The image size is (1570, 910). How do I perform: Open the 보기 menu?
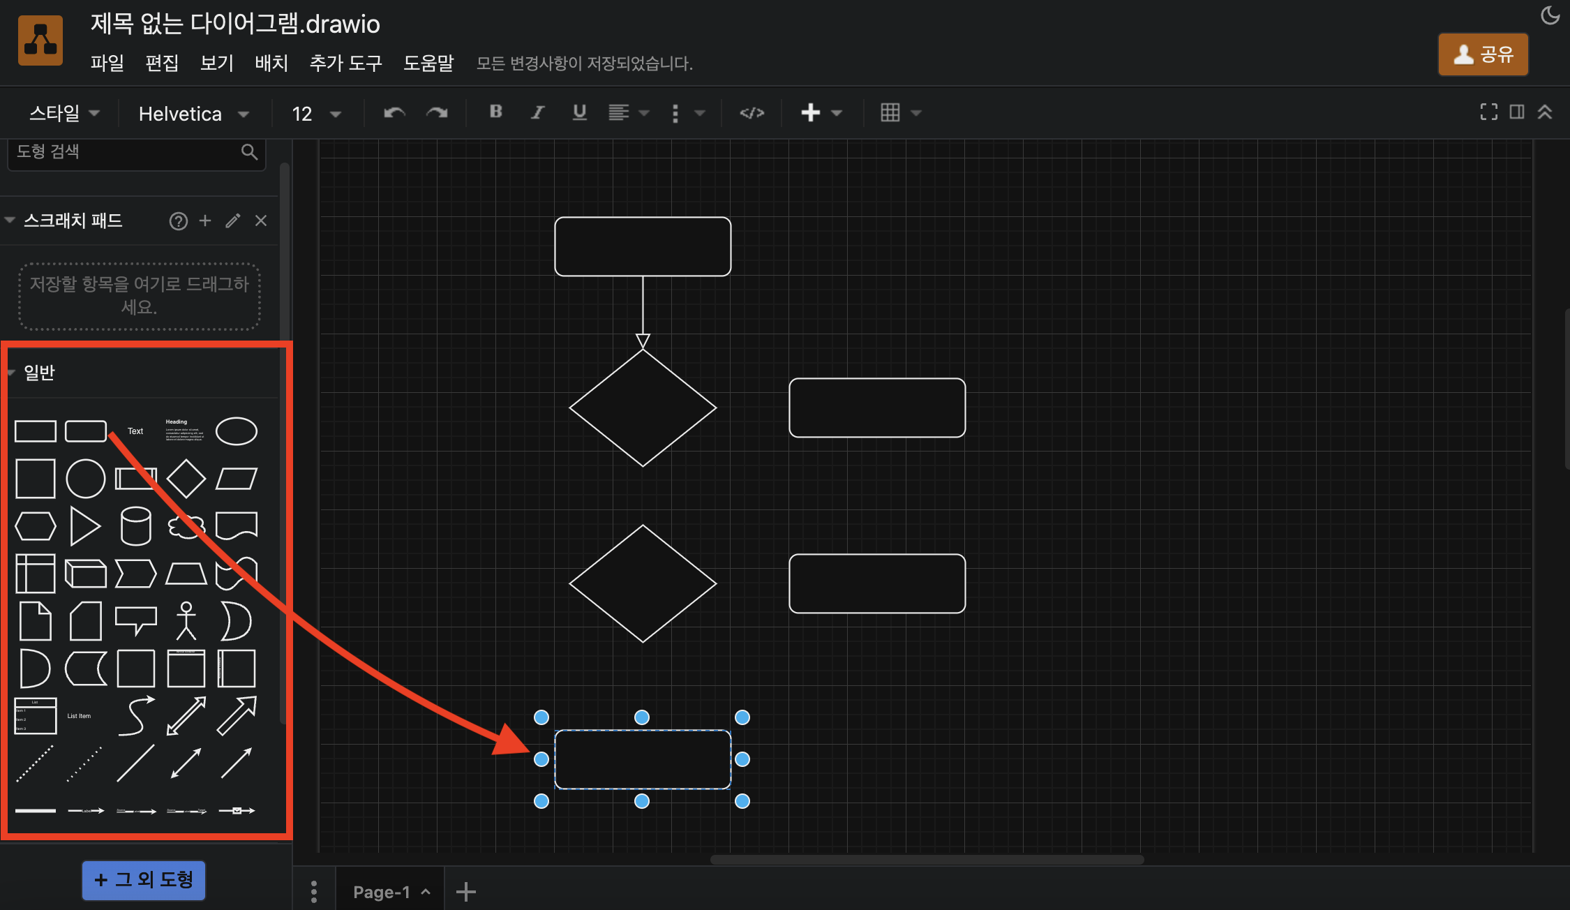pos(216,63)
